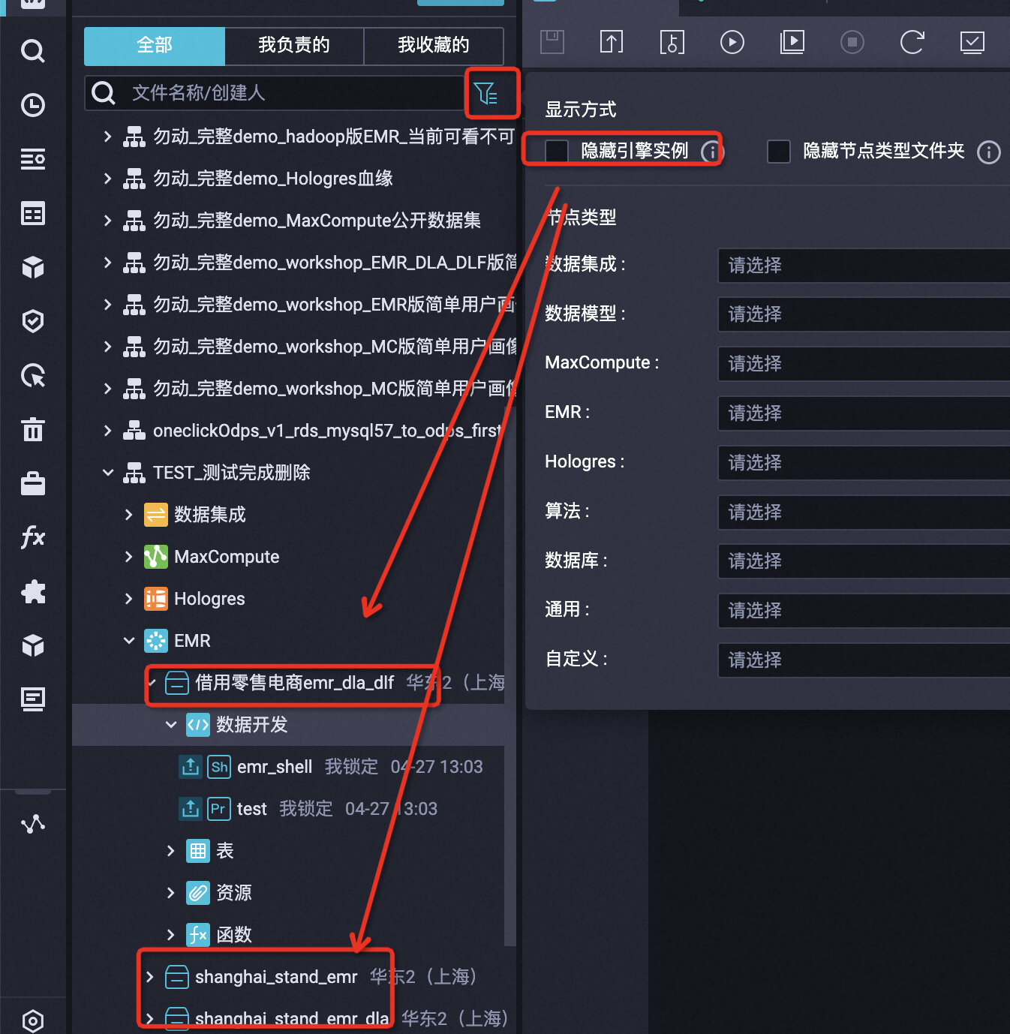Open the fx functions sidebar icon

pyautogui.click(x=33, y=537)
